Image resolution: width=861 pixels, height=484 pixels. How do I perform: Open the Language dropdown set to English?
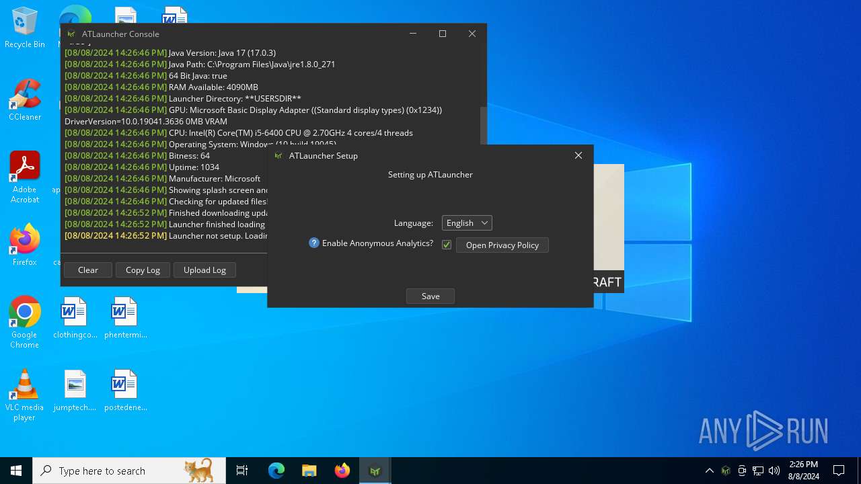point(467,223)
